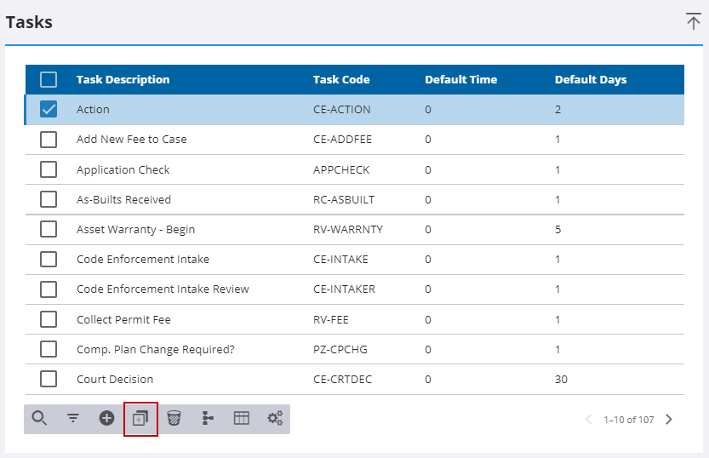The image size is (709, 458).
Task: Check the Court Decision row checkbox
Action: click(x=49, y=379)
